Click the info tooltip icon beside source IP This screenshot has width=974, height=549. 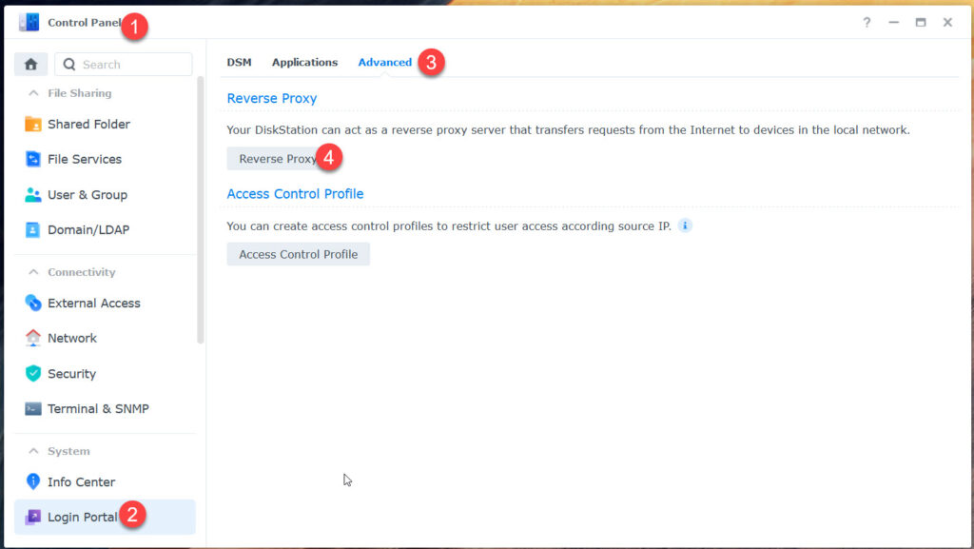685,226
